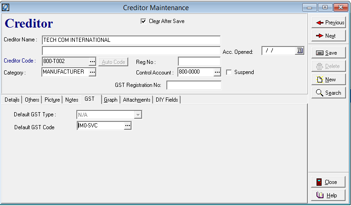The width and height of the screenshot is (351, 206).
Task: Go to the Previous creditor record
Action: pyautogui.click(x=328, y=23)
